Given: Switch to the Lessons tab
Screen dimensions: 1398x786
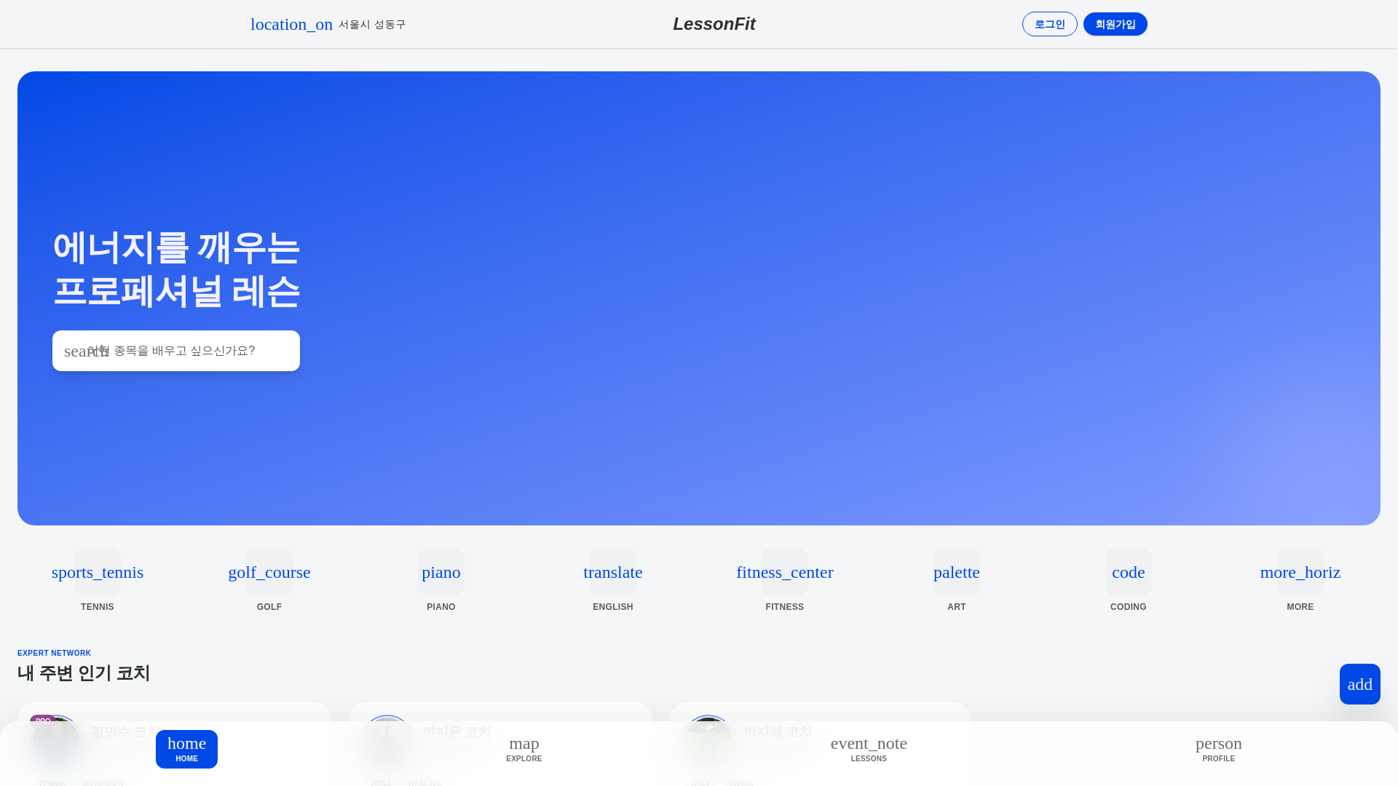Looking at the screenshot, I should coord(869,749).
